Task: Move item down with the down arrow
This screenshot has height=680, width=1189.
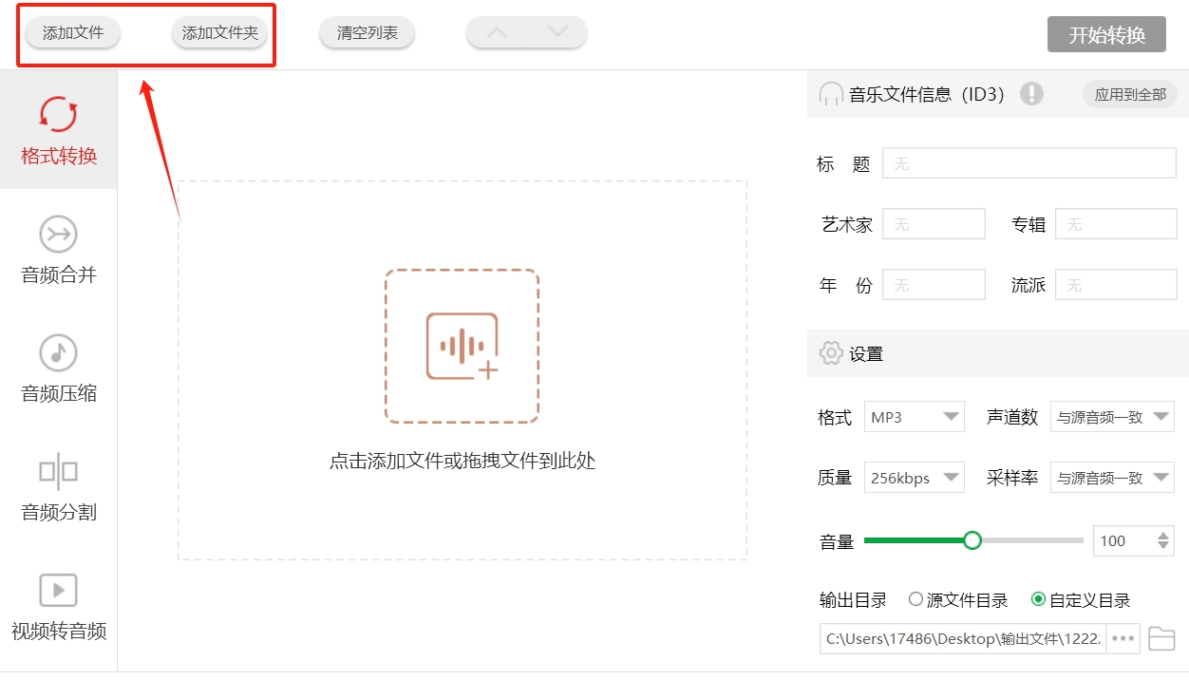Action: point(558,32)
